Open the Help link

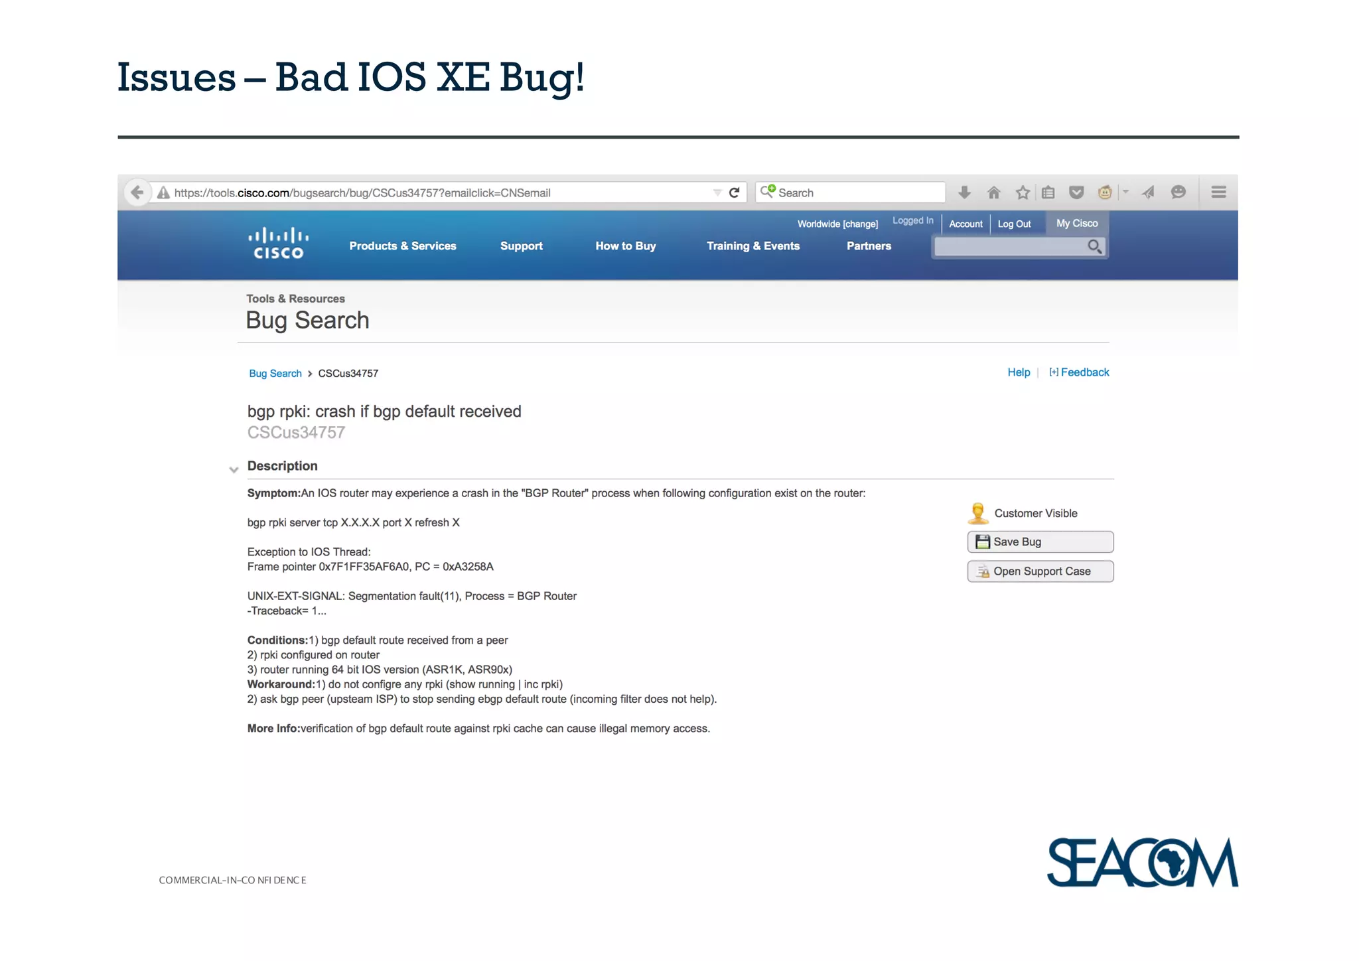coord(1019,372)
